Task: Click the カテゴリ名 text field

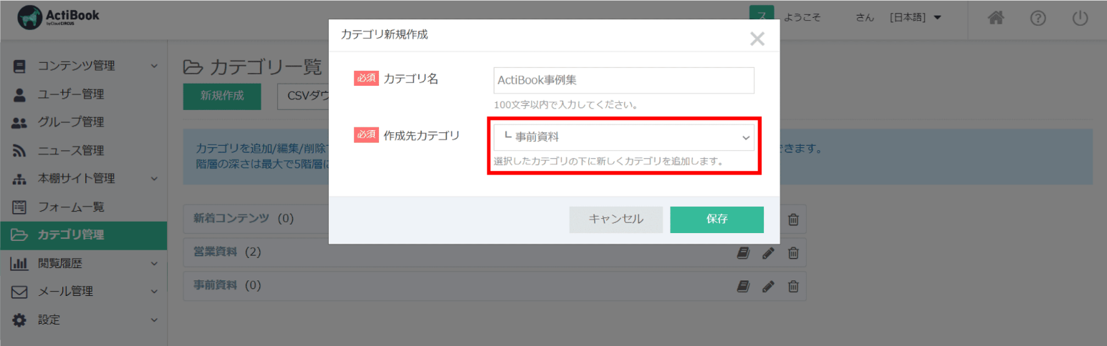Action: 623,81
